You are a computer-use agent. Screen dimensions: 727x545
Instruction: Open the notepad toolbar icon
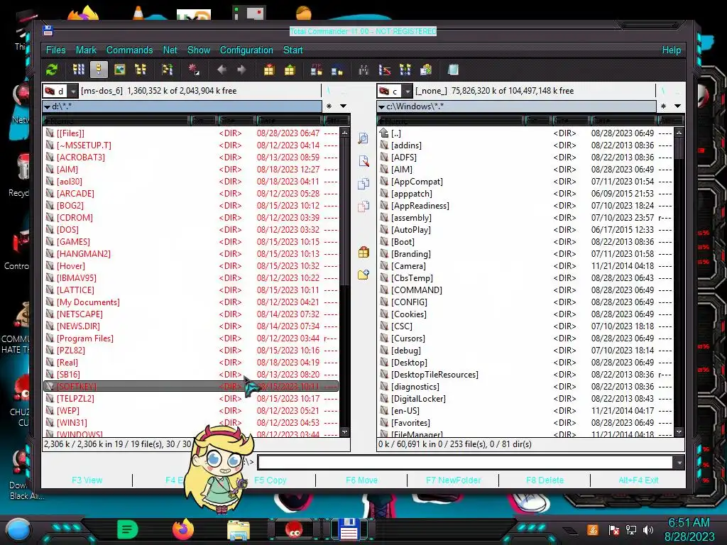pyautogui.click(x=453, y=70)
